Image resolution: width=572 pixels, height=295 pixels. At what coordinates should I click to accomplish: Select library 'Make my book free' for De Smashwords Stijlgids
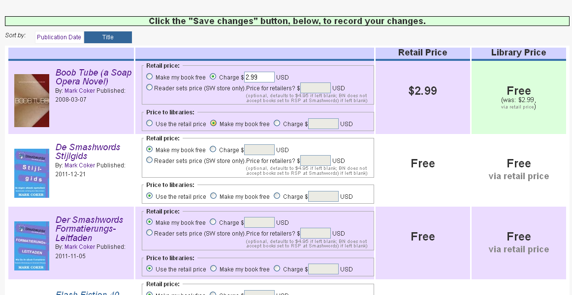(x=214, y=196)
